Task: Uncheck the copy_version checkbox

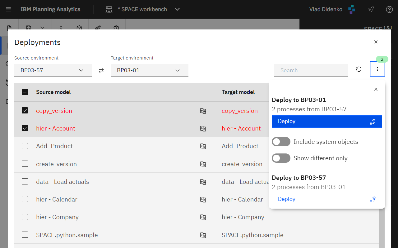Action: [x=25, y=110]
